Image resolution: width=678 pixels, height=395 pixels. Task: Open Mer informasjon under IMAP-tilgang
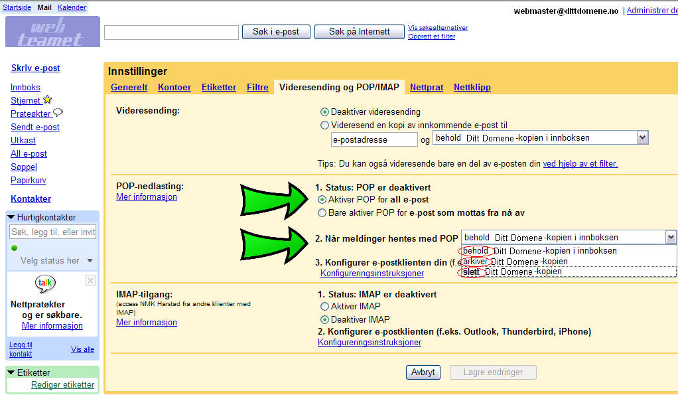pos(146,323)
